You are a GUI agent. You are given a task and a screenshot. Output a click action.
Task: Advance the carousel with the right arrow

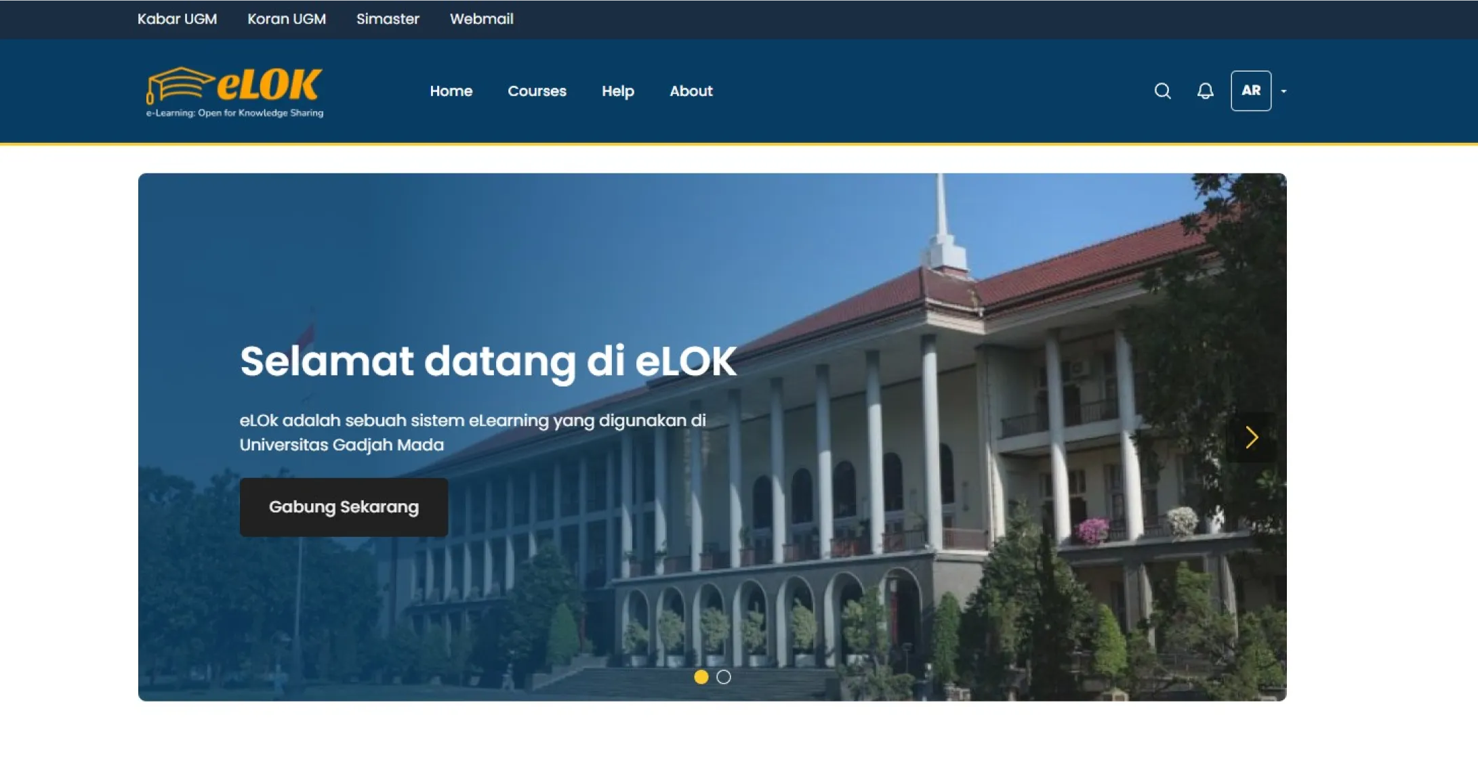1250,437
